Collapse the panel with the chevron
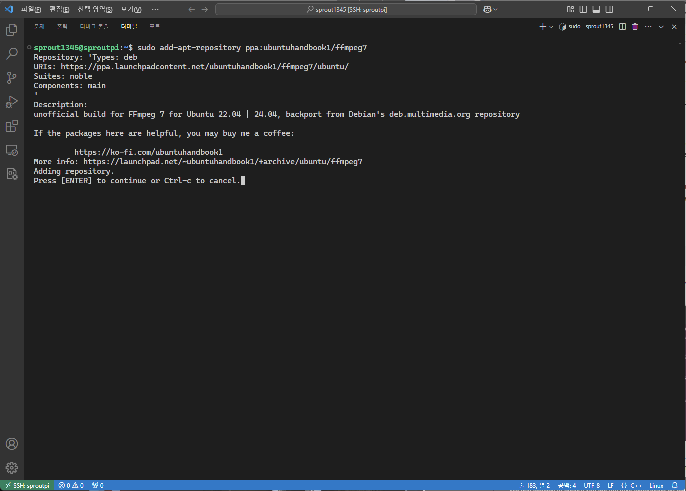686x491 pixels. 661,27
